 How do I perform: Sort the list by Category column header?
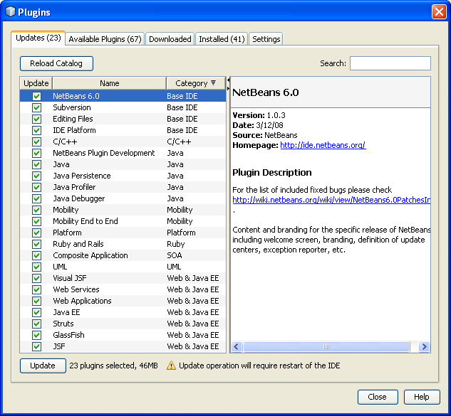(x=191, y=83)
